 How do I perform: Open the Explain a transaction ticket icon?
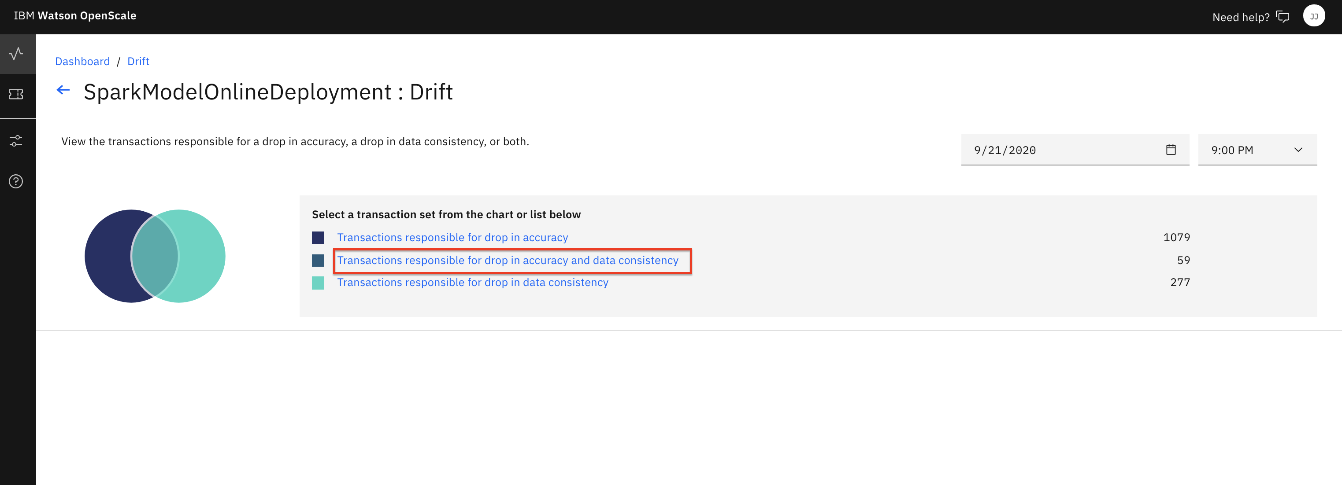click(x=17, y=95)
